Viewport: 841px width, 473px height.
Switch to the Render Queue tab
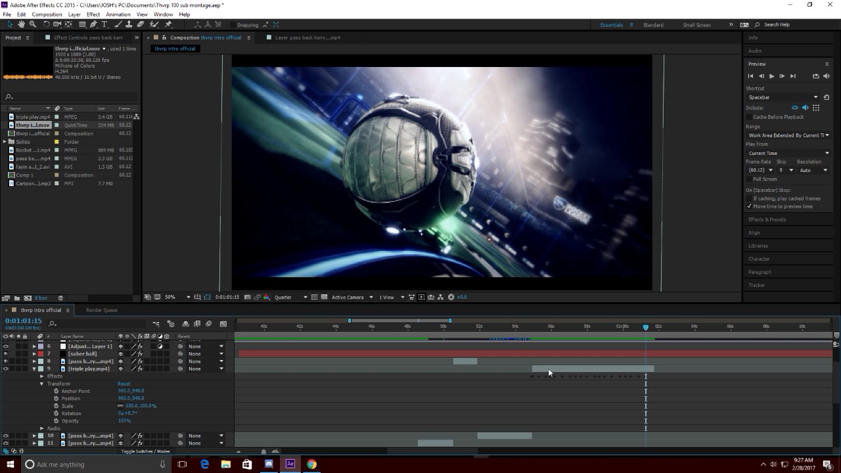click(x=102, y=310)
